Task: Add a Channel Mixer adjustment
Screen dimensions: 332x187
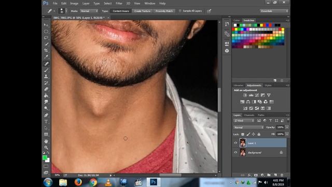Action: point(266,102)
